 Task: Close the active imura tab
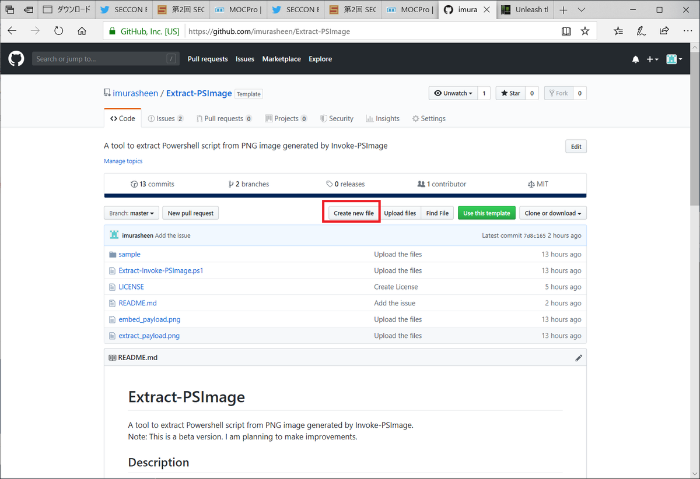[487, 10]
